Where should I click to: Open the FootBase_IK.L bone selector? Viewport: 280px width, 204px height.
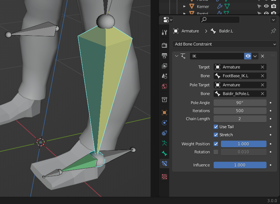(x=237, y=76)
